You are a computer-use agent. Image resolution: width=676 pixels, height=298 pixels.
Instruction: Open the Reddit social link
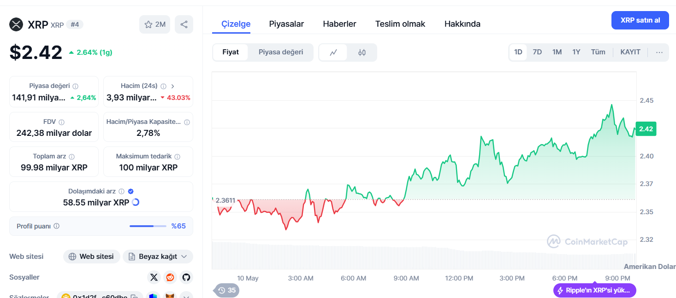click(x=170, y=277)
